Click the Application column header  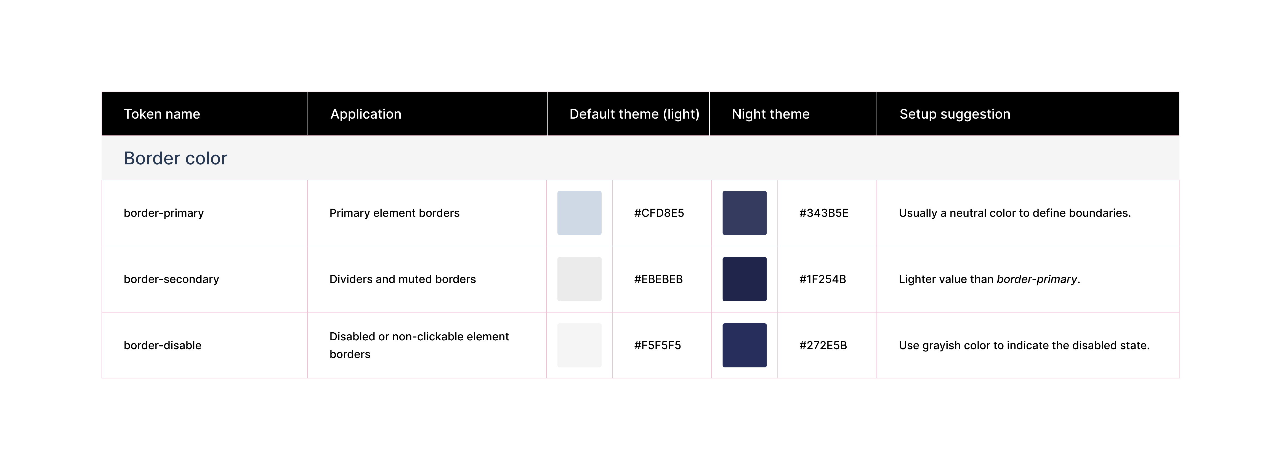point(366,114)
